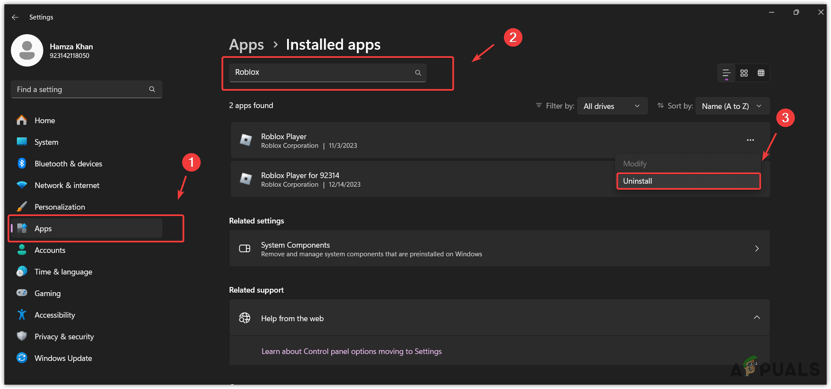
Task: Open Bluetooth & devices settings
Action: 68,164
